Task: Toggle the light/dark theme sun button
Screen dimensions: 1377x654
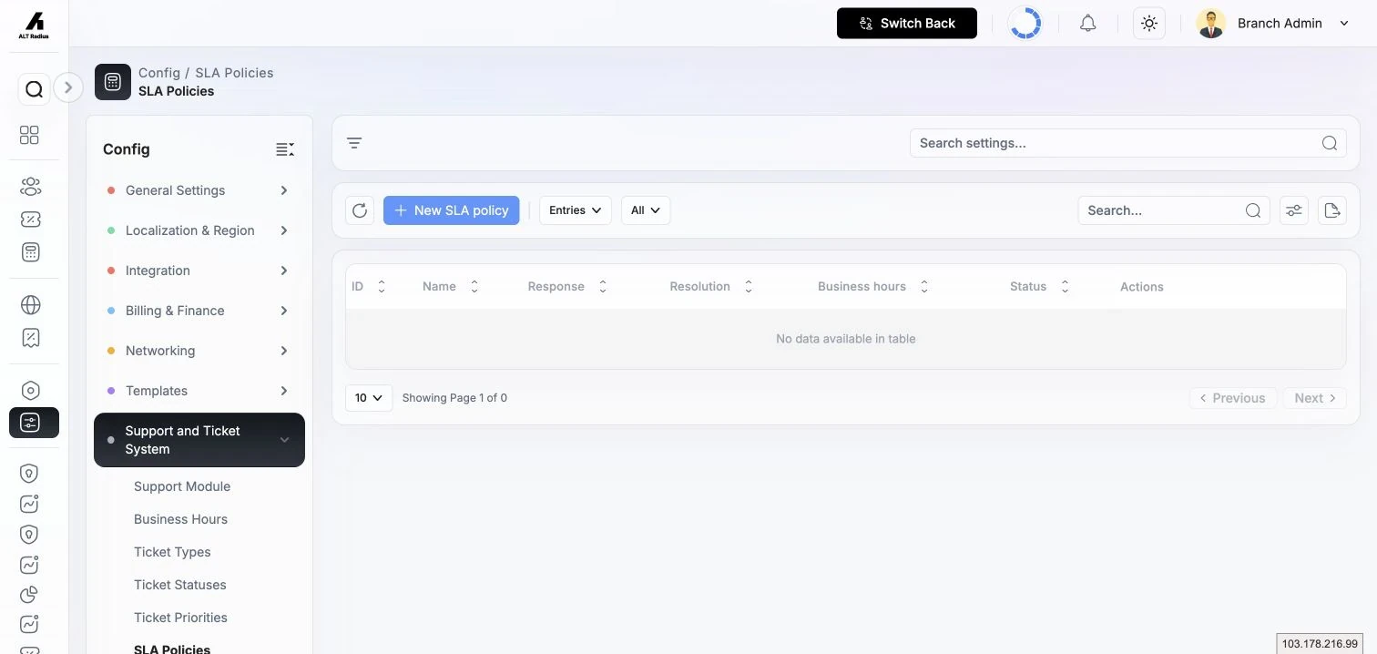Action: (1149, 24)
